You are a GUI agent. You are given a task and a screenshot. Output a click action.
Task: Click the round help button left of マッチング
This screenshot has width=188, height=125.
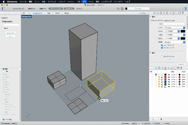151,64
